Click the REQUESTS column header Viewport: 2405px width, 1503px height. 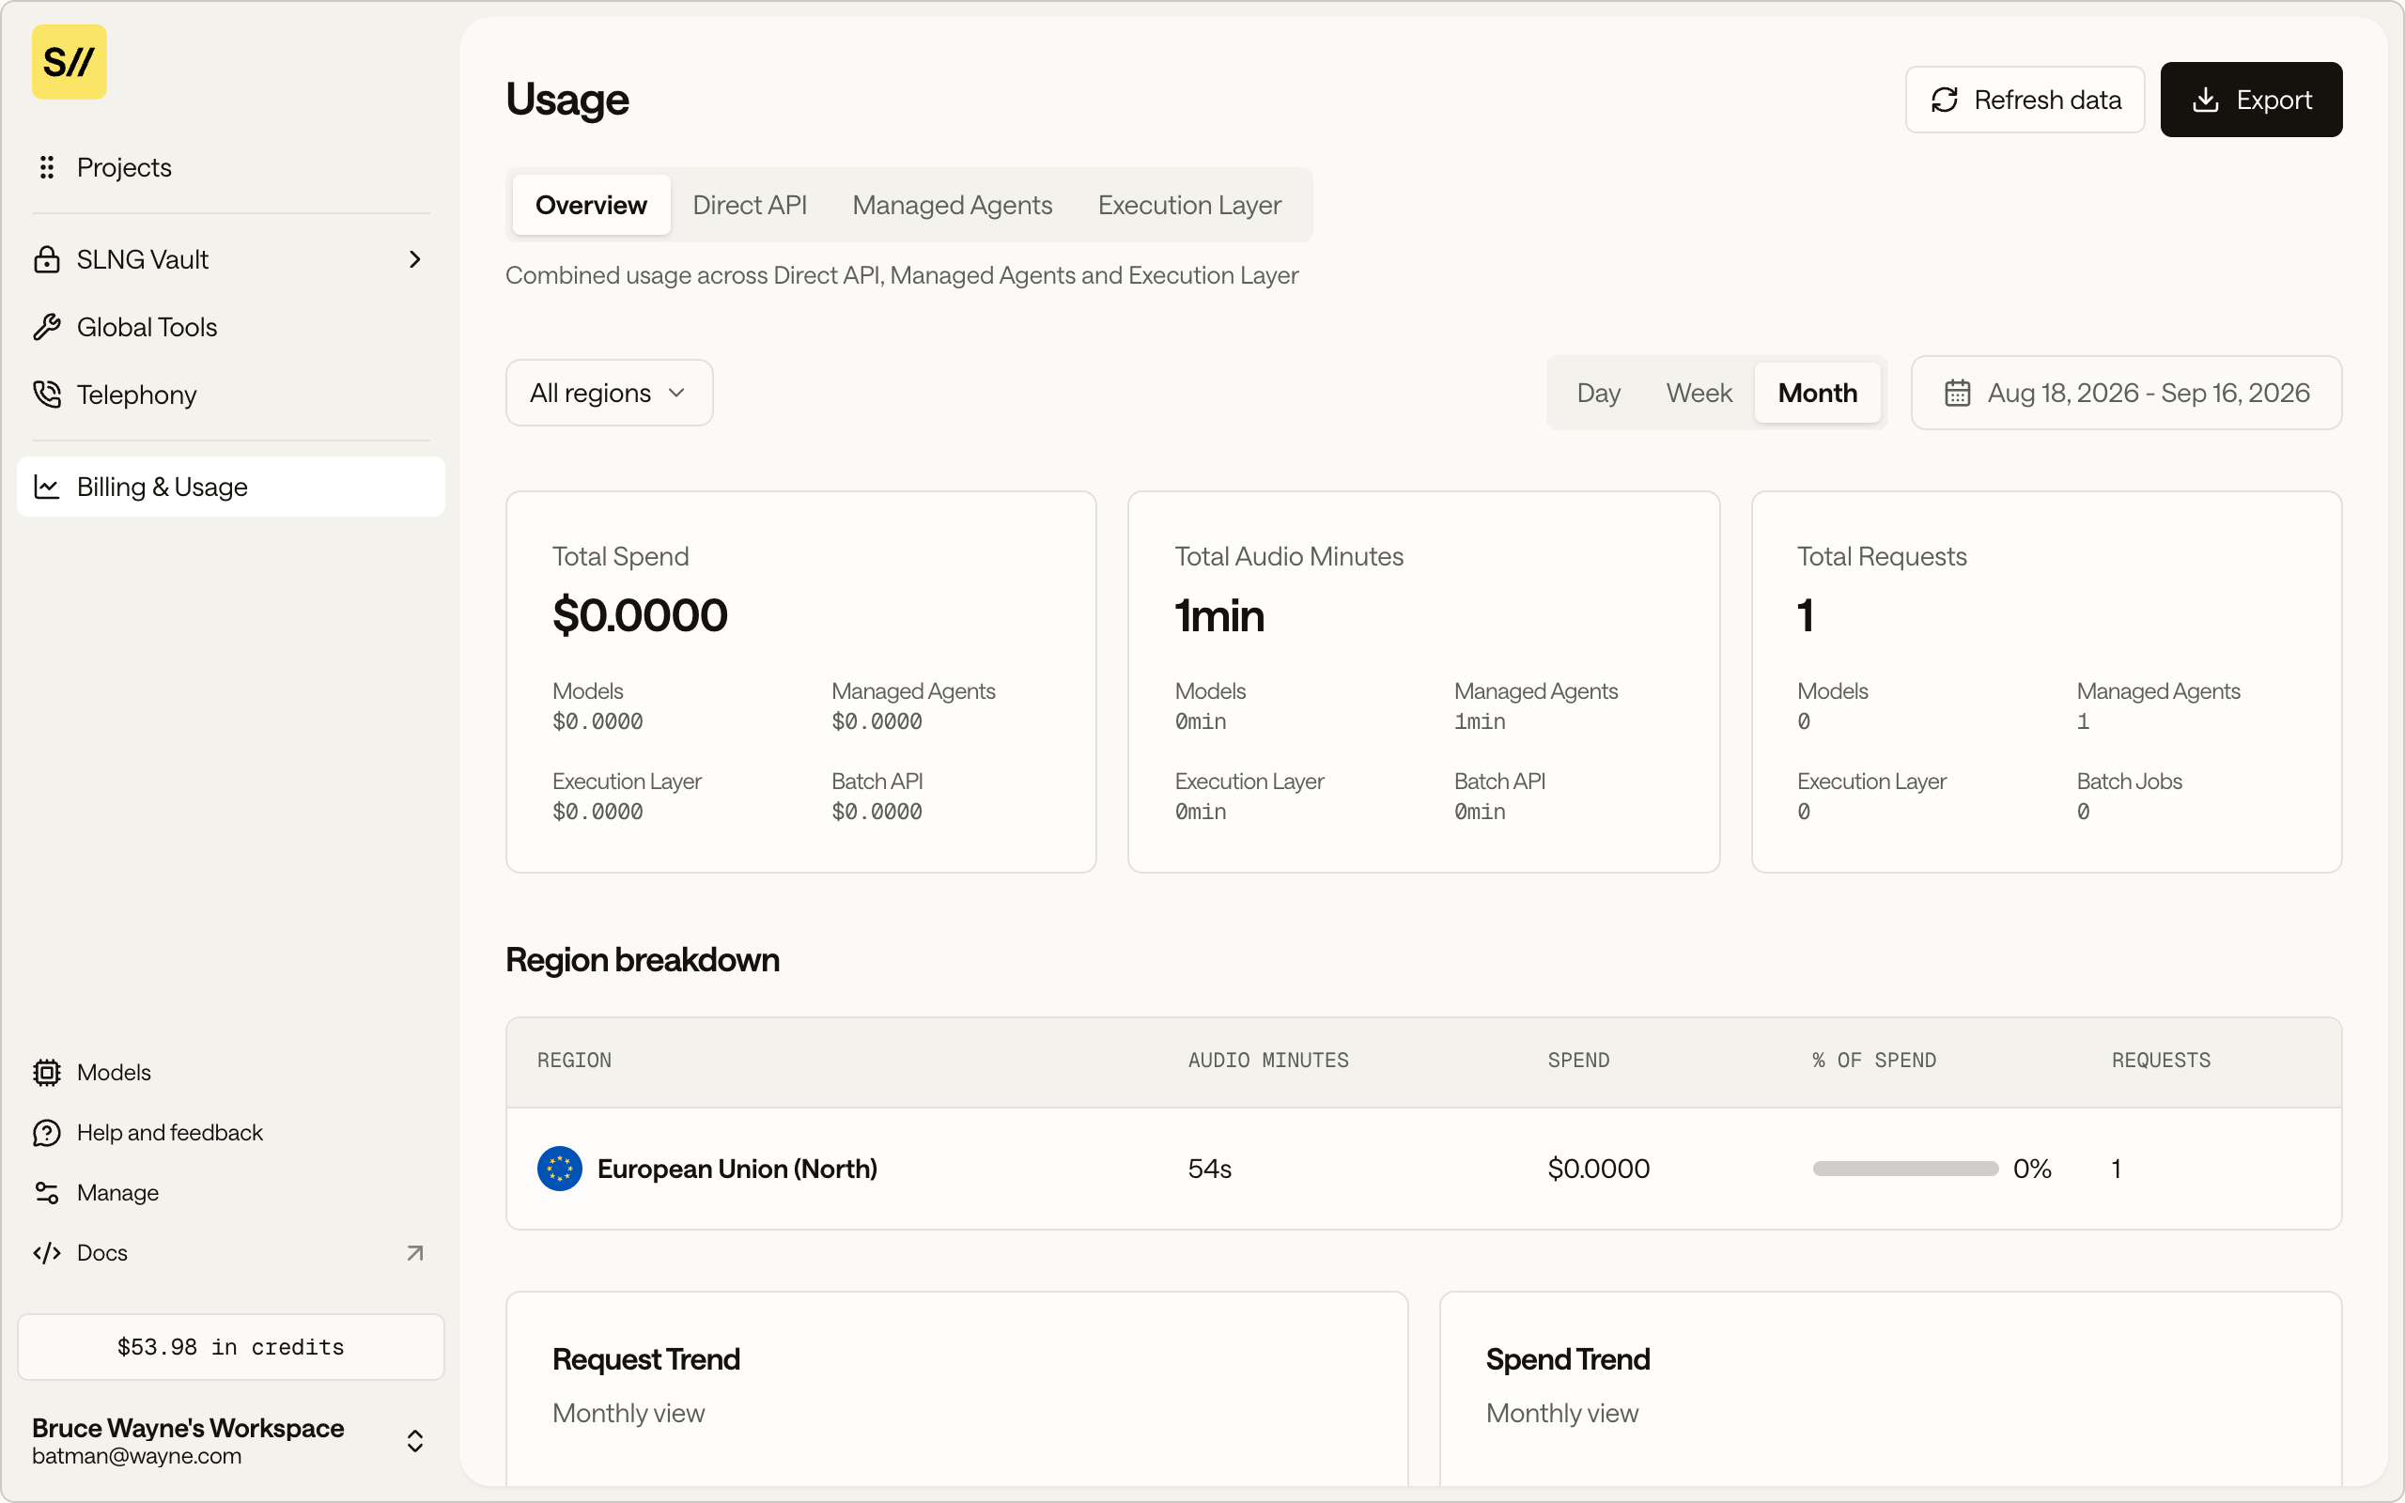point(2162,1060)
